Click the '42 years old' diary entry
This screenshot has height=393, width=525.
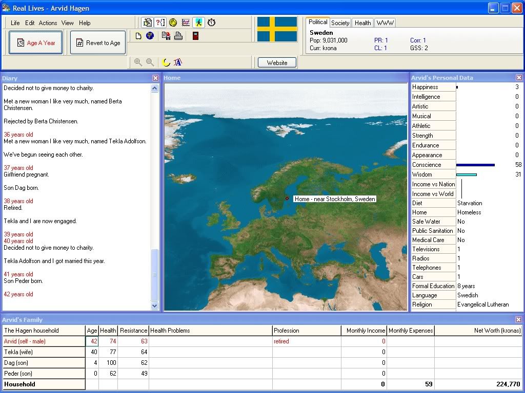click(18, 294)
